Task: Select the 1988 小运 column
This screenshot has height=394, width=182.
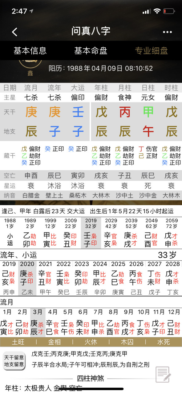Action: (10, 233)
